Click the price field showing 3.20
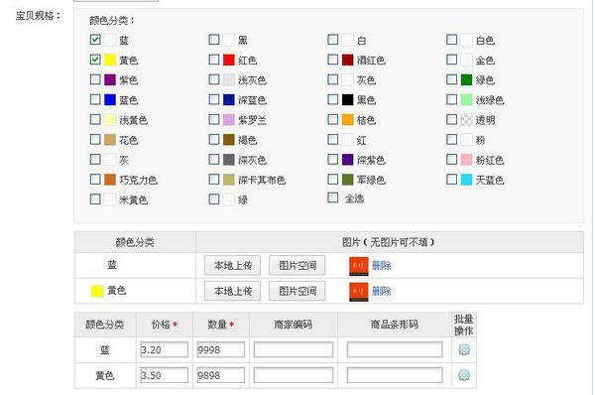This screenshot has height=395, width=595. coord(164,349)
